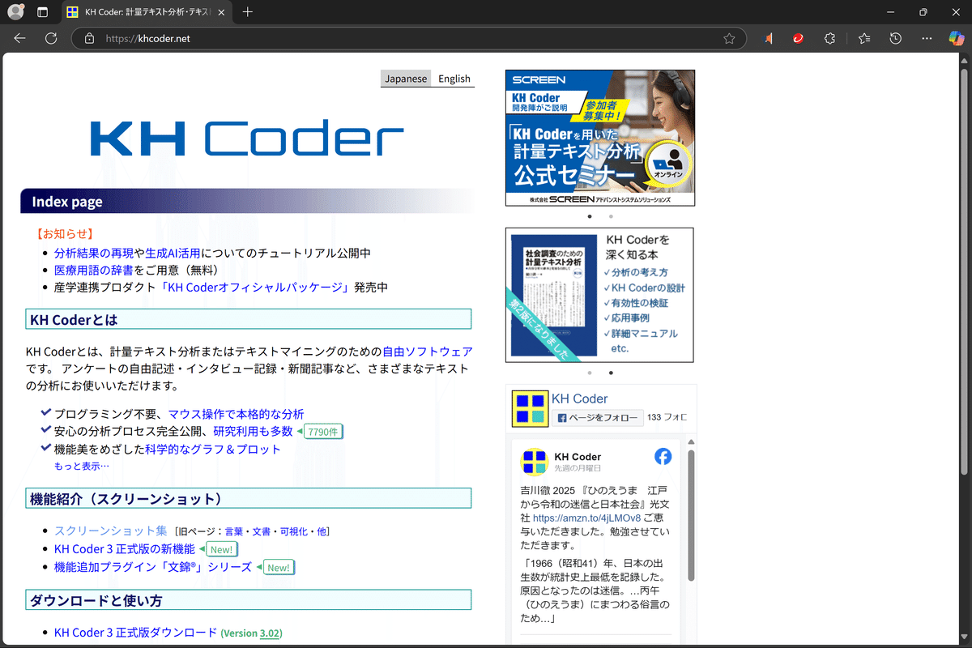972x648 pixels.
Task: Select first dot under seminar banner
Action: point(590,216)
